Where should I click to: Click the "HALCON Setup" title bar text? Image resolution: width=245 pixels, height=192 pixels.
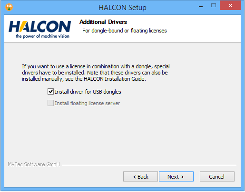pyautogui.click(x=122, y=8)
